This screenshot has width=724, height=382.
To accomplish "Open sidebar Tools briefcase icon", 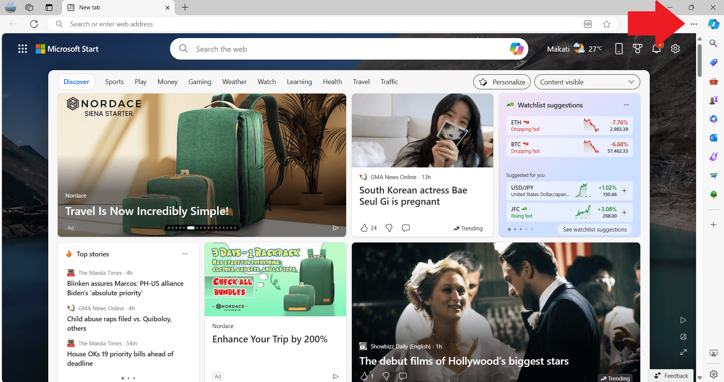I will click(713, 81).
